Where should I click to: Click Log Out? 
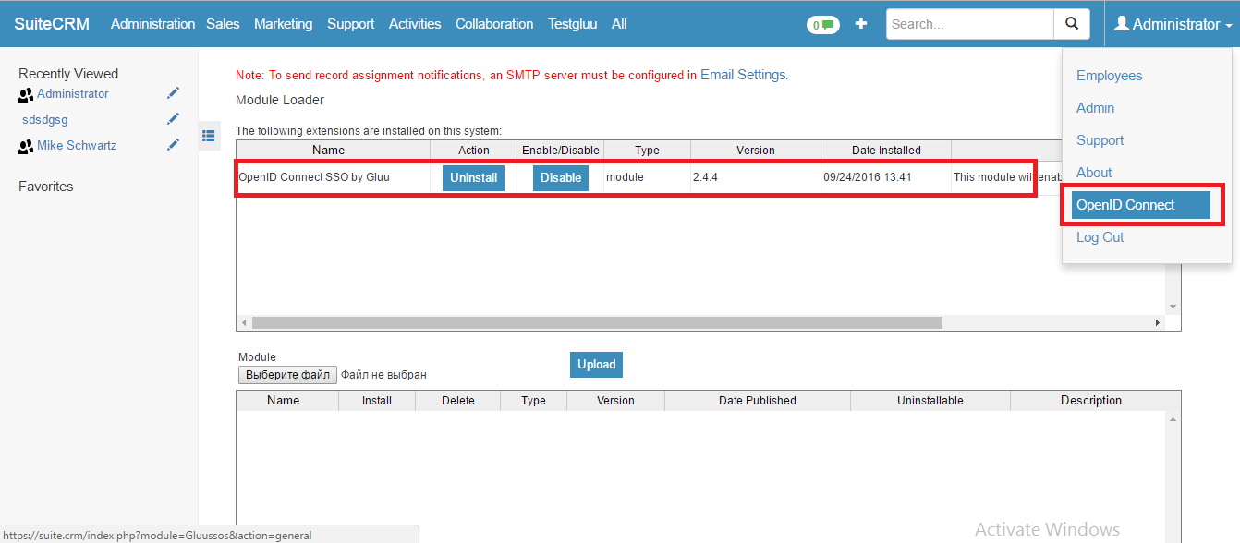point(1100,237)
